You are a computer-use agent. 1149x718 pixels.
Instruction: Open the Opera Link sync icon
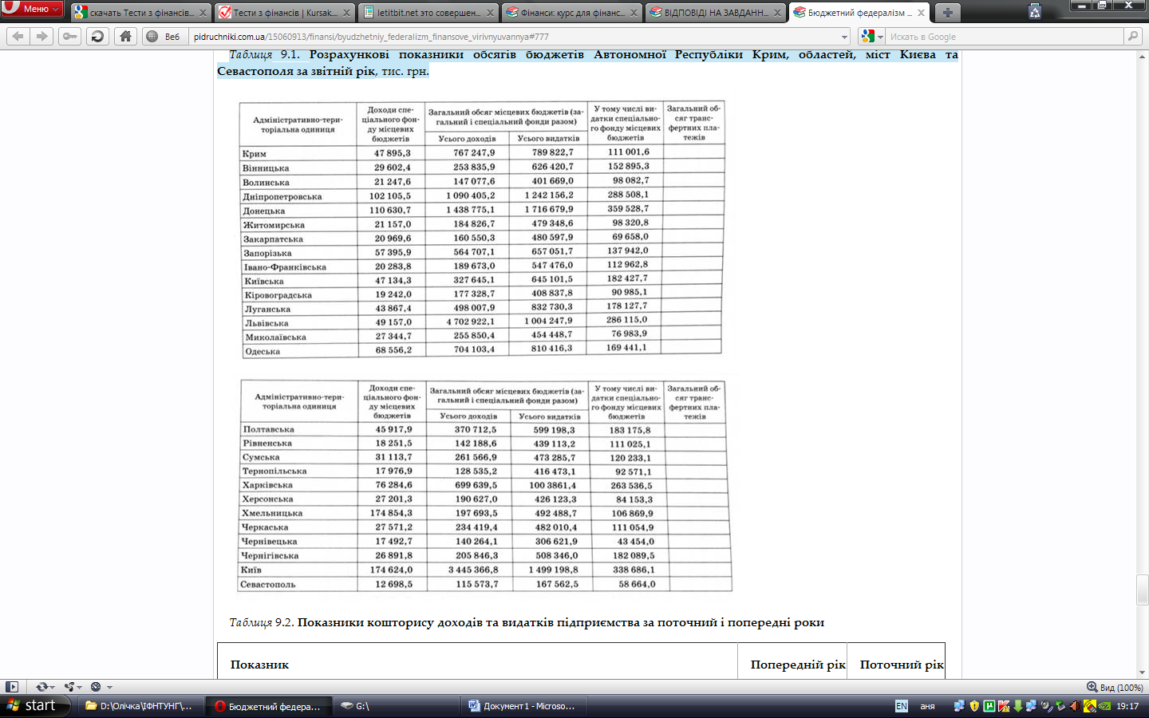click(x=41, y=687)
